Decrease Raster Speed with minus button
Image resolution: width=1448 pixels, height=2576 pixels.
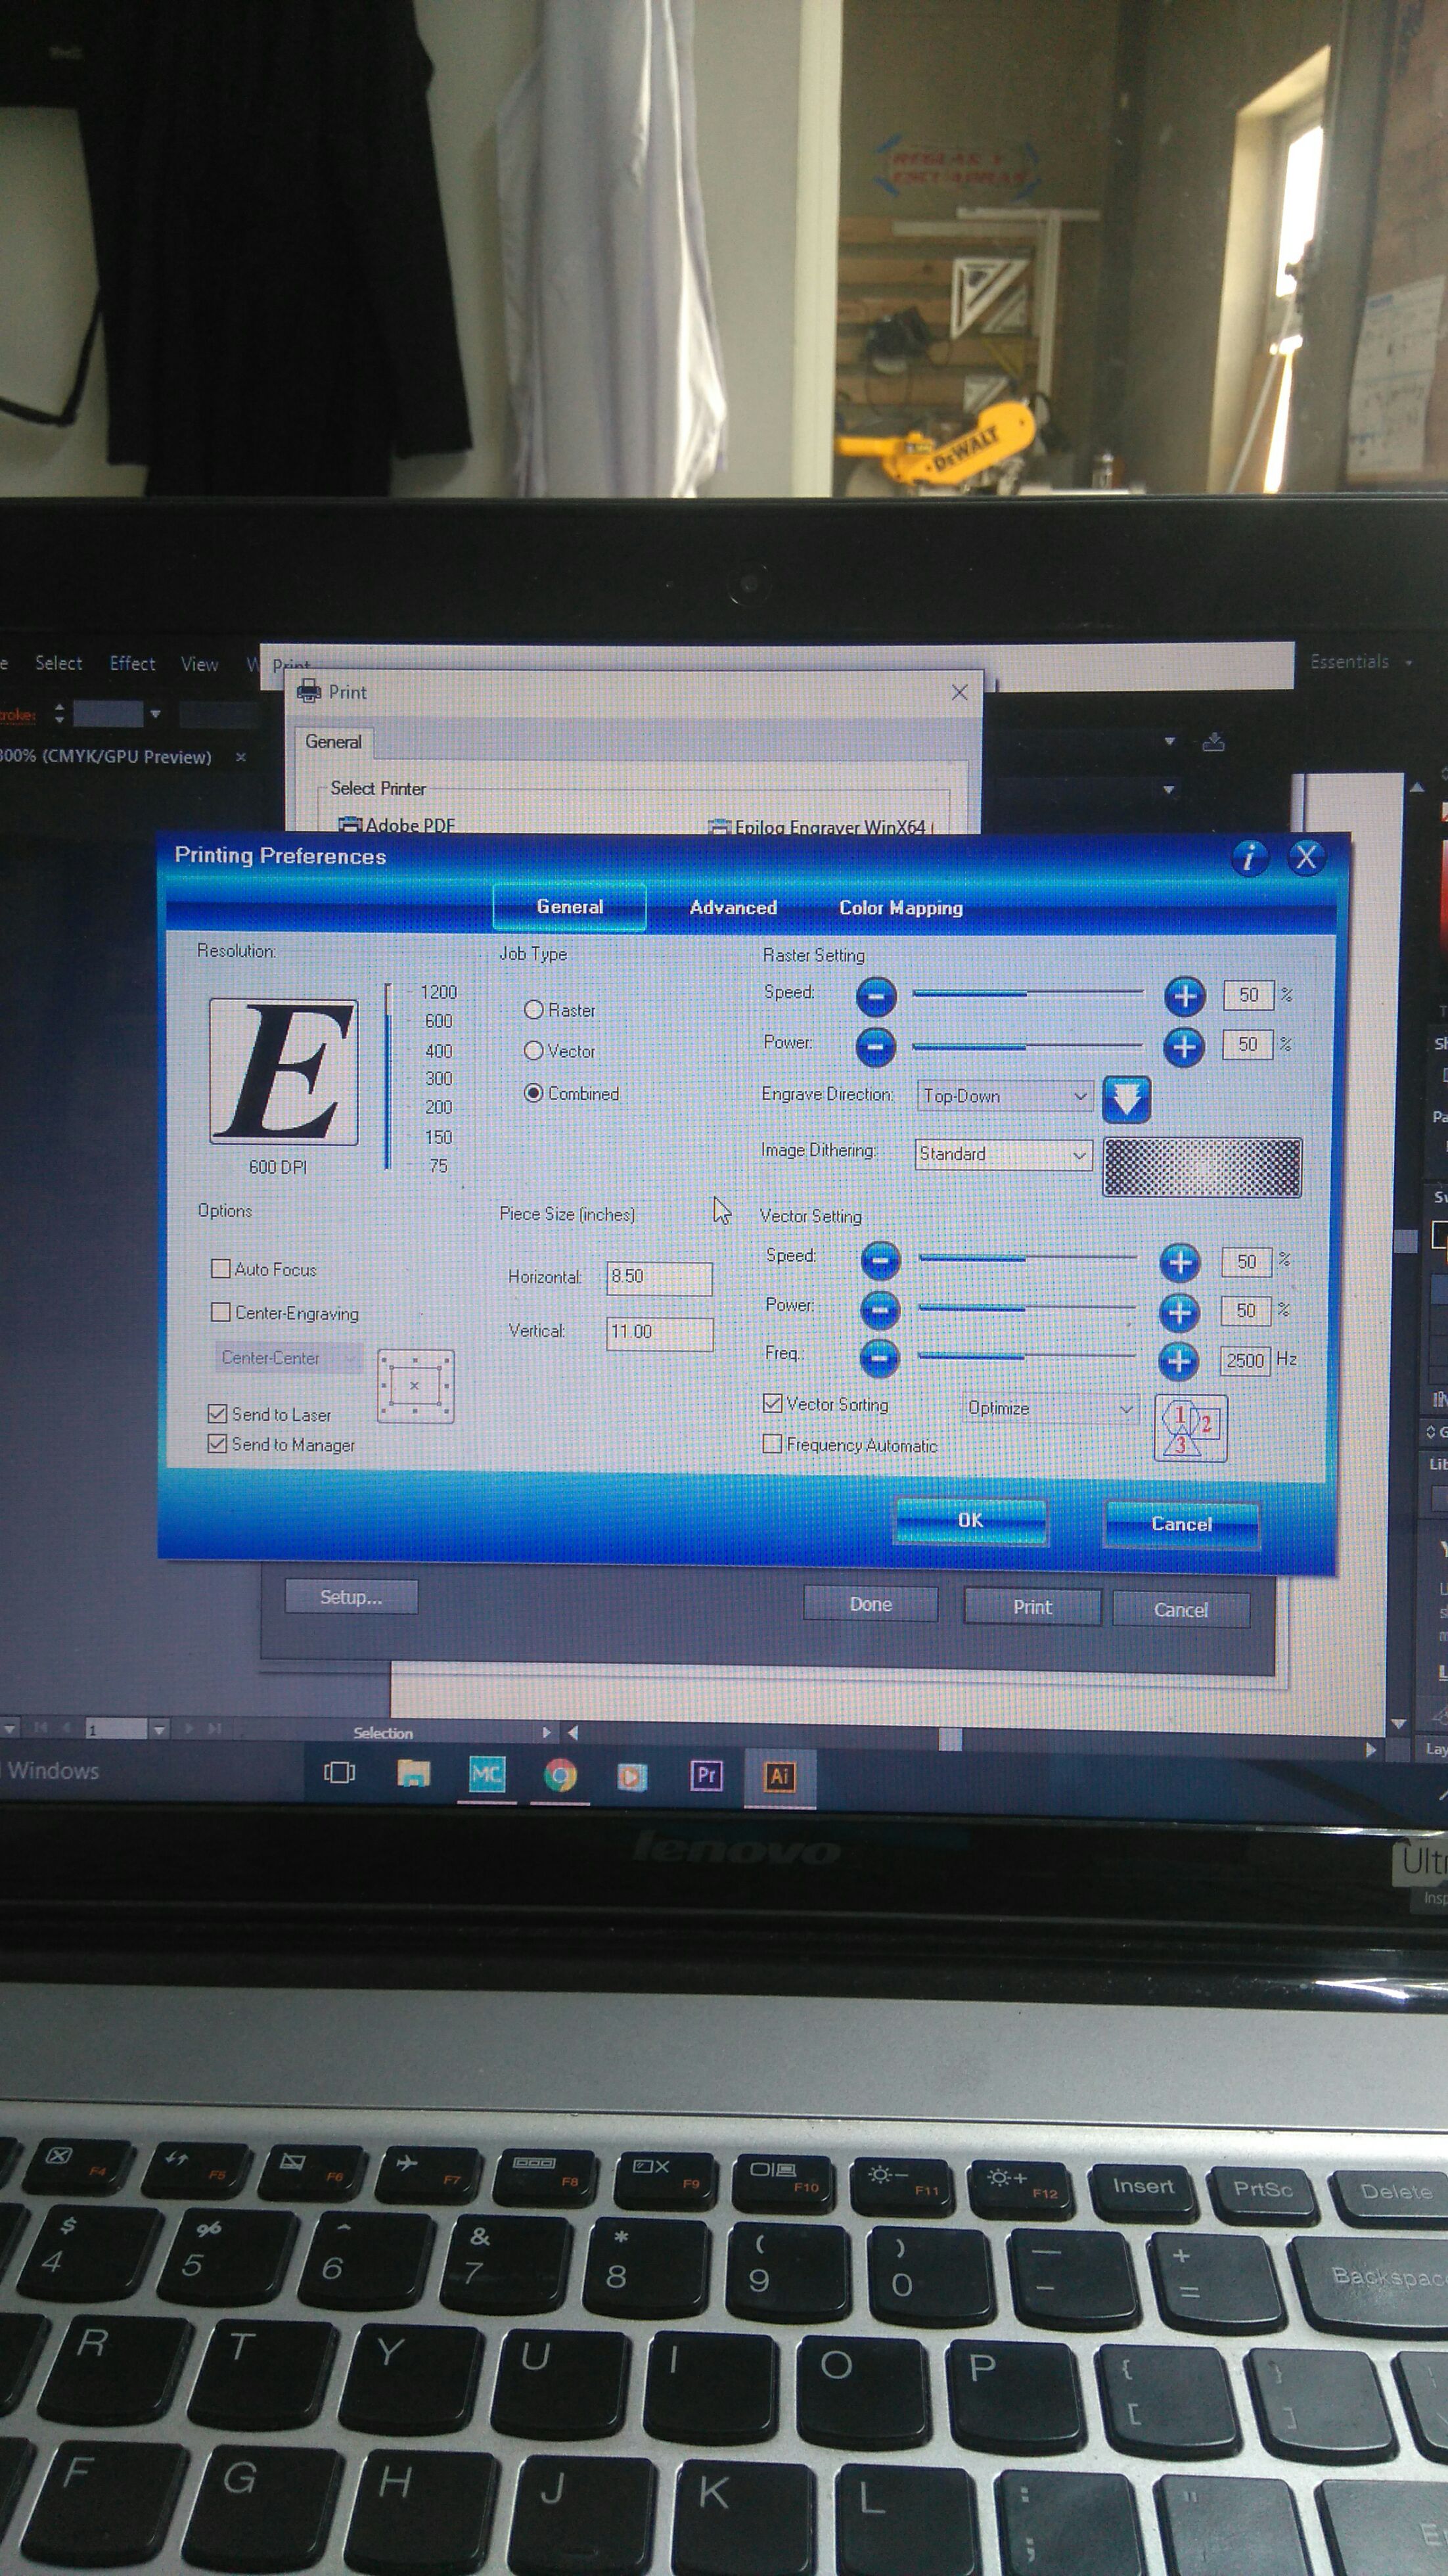click(x=876, y=996)
